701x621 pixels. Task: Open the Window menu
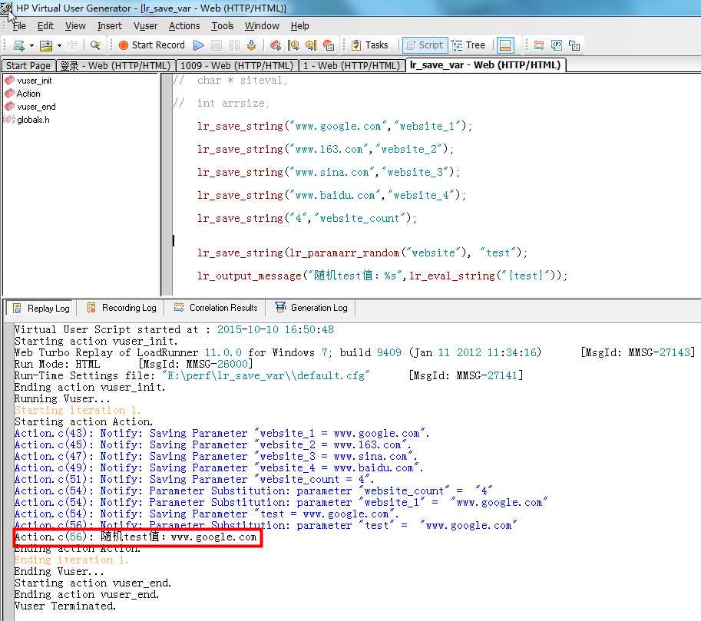coord(262,26)
